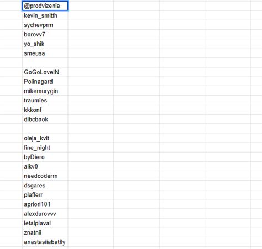Viewport: 262px width, 249px height.
Task: Select the alexdurovvv cell
Action: point(45,214)
